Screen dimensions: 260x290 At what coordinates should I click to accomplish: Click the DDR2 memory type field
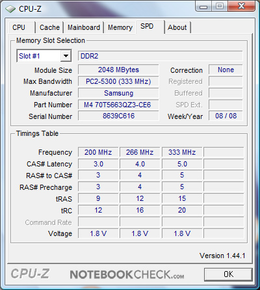pos(160,56)
